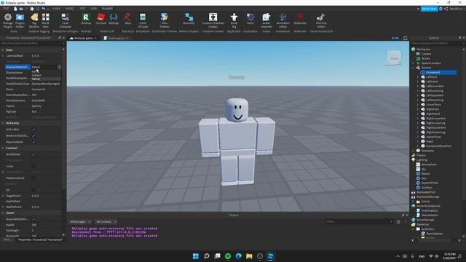Click the undo arrow in quick access bar
Screen dimensions: 466x262
44,9
